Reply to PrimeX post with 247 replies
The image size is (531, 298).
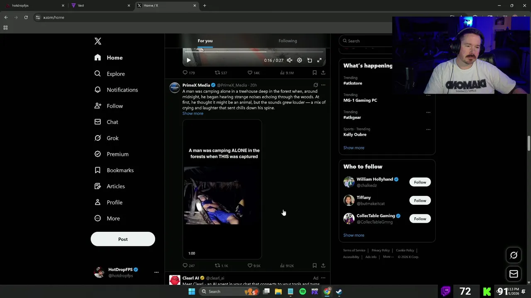(189, 266)
